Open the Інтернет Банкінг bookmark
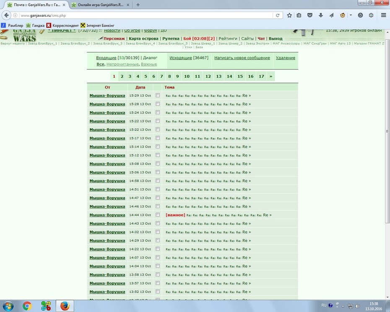 (97, 26)
